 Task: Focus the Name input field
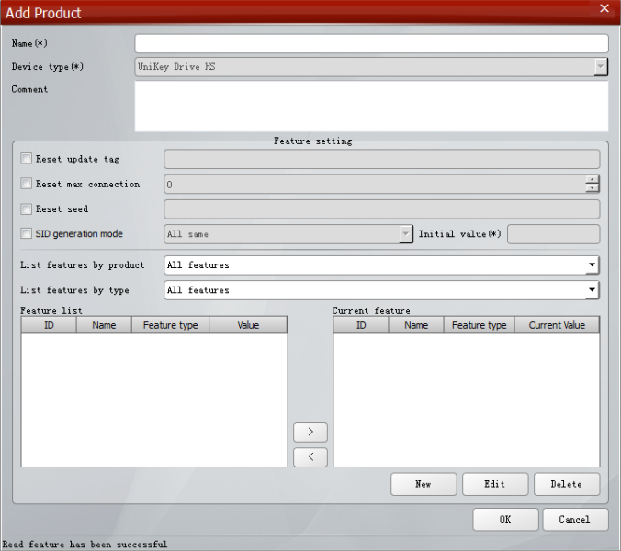pos(371,43)
